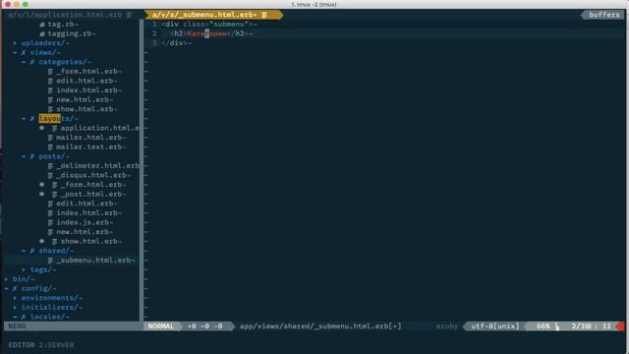Click file icon next to index.js.erb

(x=50, y=222)
